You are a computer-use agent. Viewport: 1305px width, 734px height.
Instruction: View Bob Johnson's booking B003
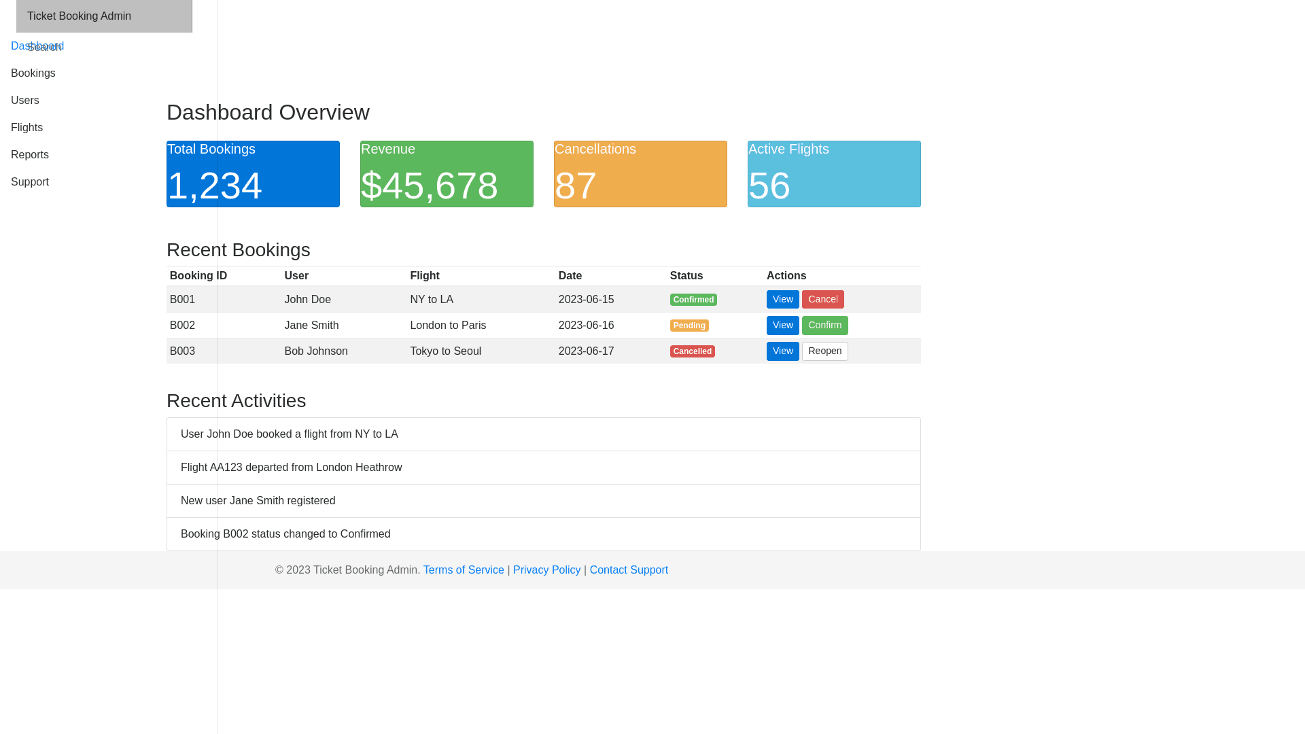click(782, 351)
